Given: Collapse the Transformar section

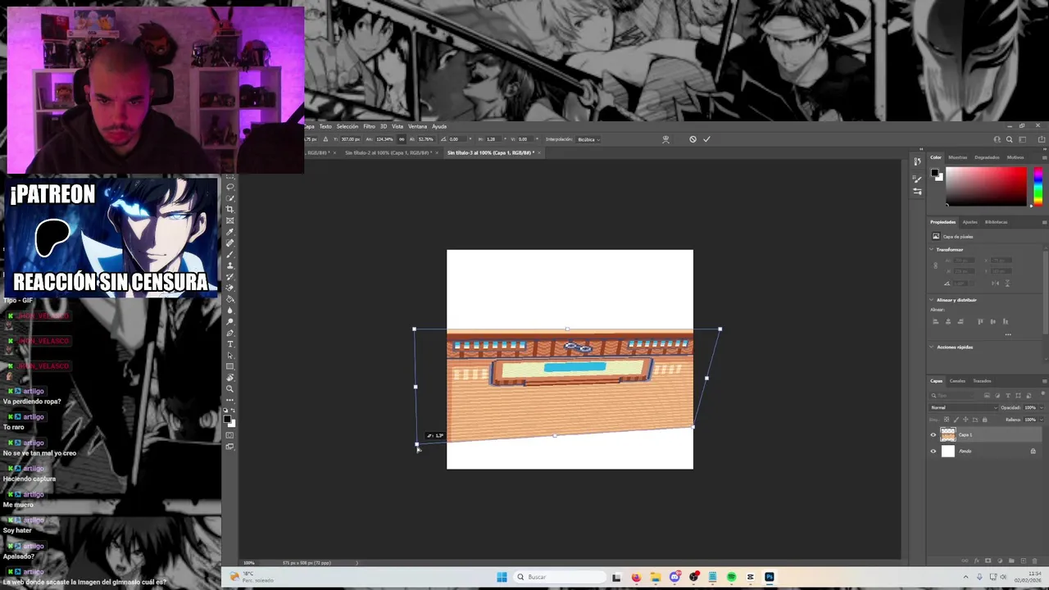Looking at the screenshot, I should 932,249.
